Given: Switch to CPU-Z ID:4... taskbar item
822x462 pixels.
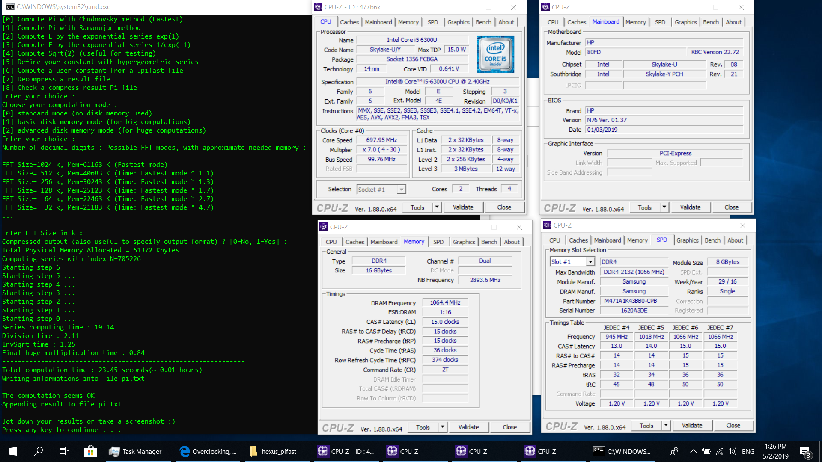Looking at the screenshot, I should coord(346,451).
